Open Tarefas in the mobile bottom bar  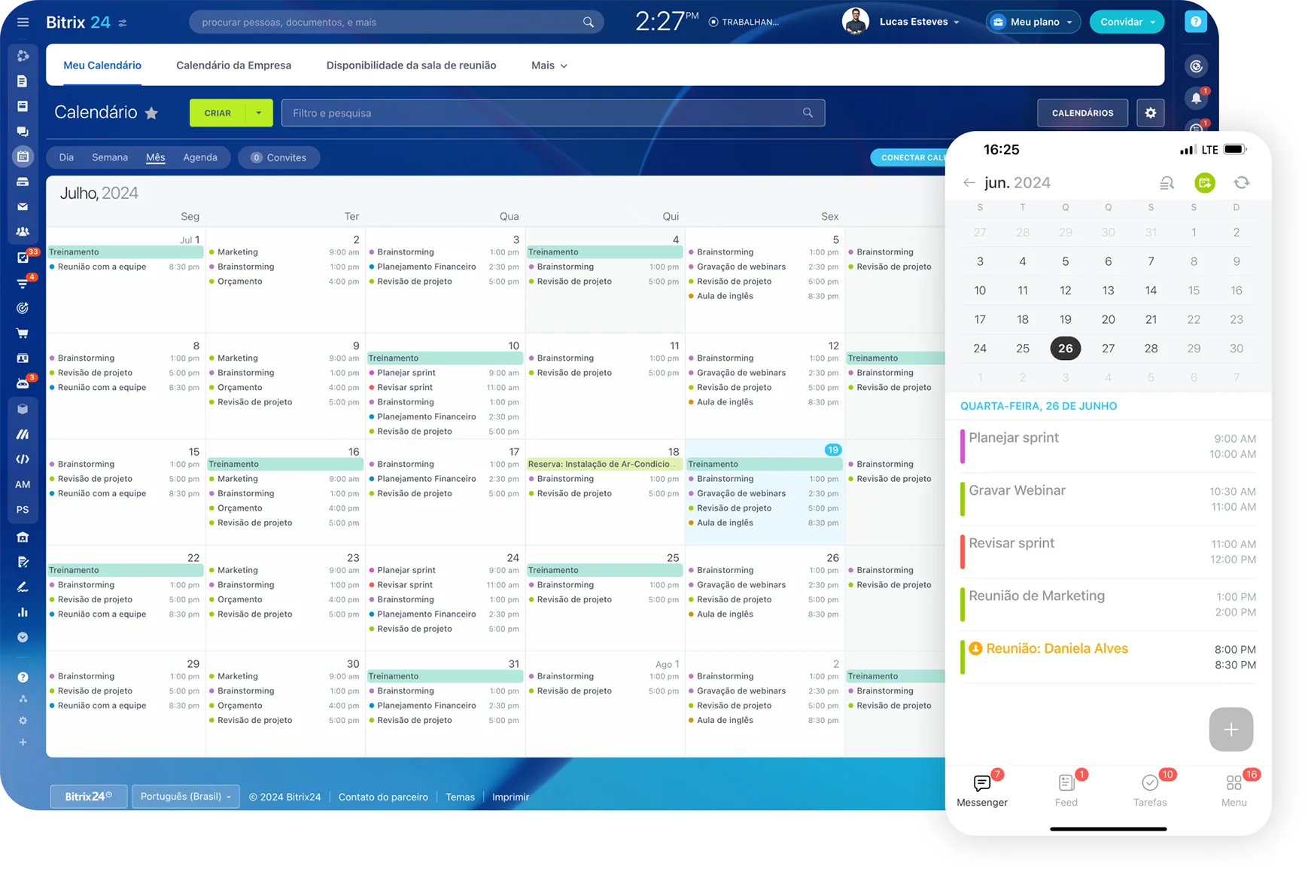[1149, 790]
